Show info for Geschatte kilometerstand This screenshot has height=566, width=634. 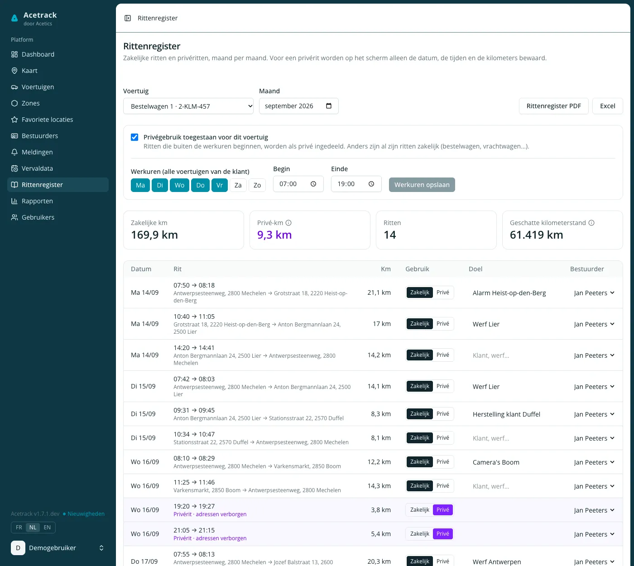591,223
